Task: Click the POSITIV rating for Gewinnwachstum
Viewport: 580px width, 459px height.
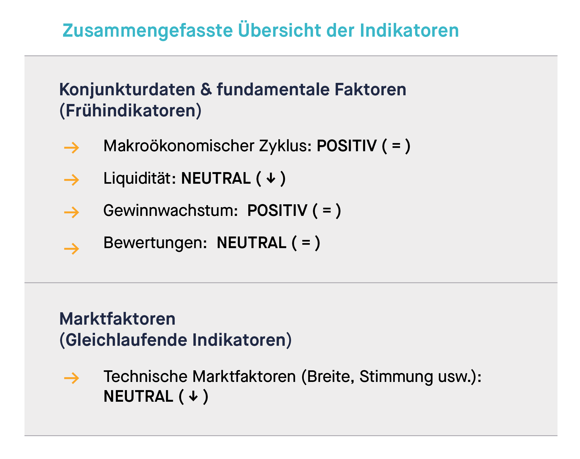Action: [x=277, y=210]
